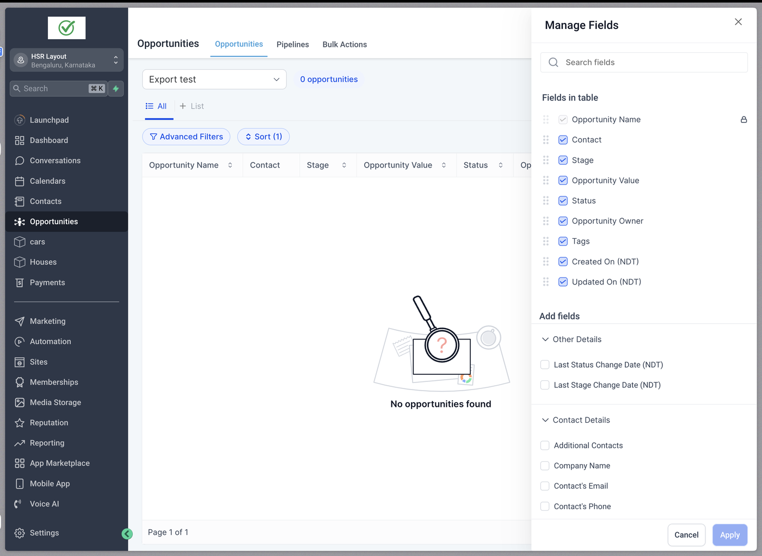Close the Manage Fields panel
Image resolution: width=762 pixels, height=556 pixels.
(x=738, y=22)
